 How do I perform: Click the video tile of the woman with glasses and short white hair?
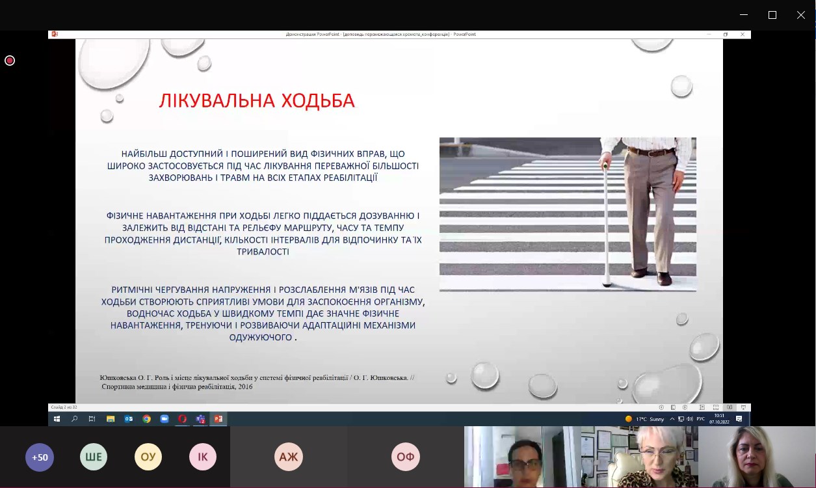(x=639, y=457)
